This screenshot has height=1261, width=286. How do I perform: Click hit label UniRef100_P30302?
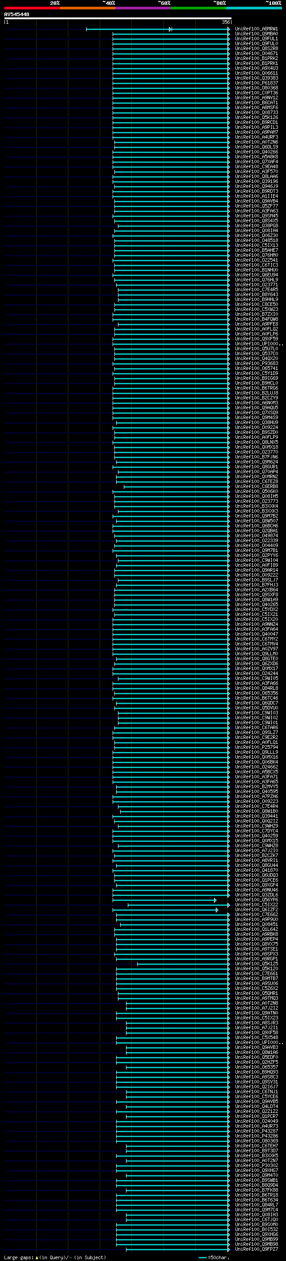click(x=256, y=1166)
